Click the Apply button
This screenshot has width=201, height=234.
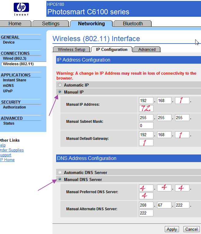(x=172, y=229)
